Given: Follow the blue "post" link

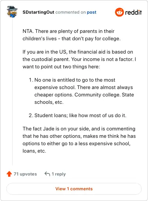Looking at the screenshot, I should pos(91,12).
